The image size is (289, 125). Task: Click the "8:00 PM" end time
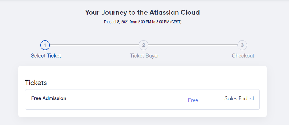coord(163,22)
